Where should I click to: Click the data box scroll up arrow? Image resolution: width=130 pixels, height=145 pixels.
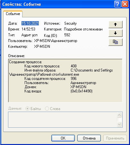coord(119,115)
